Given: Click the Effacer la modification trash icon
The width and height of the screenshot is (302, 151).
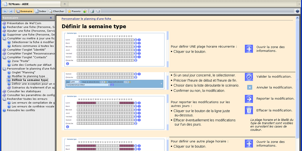Looking at the screenshot, I should click(249, 110).
